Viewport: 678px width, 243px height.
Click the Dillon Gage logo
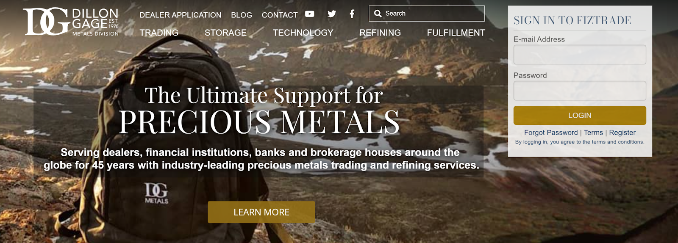[71, 22]
